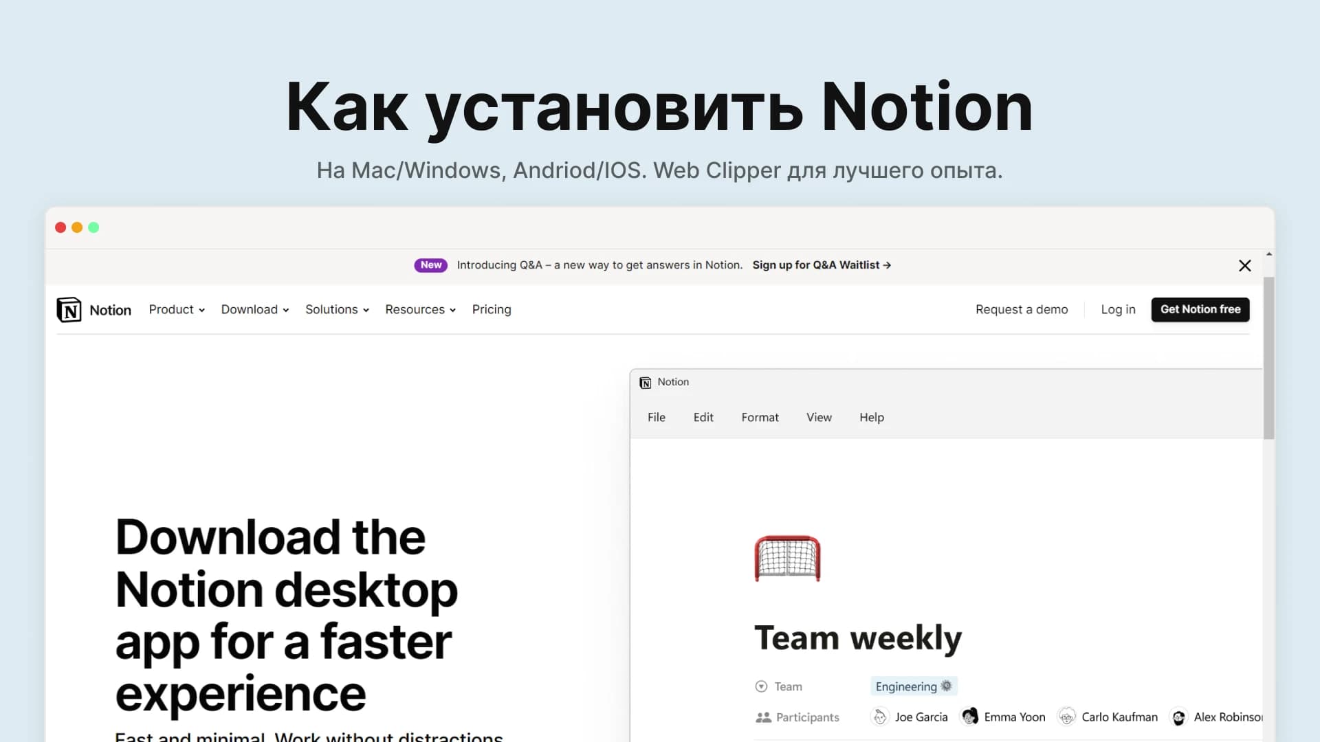Click the Team weekly page title
The image size is (1320, 742).
point(858,638)
